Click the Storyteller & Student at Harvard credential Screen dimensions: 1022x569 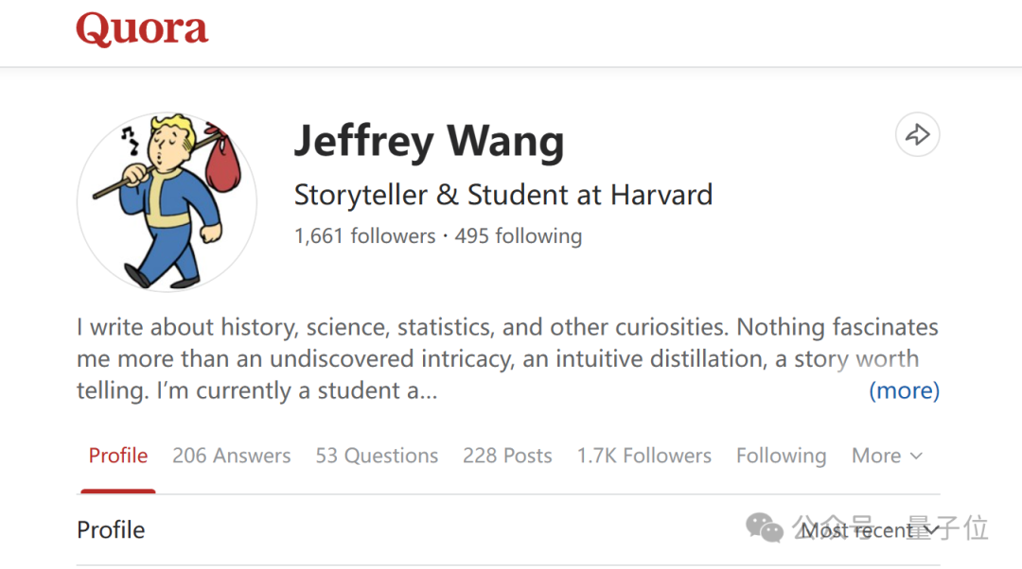pos(503,195)
